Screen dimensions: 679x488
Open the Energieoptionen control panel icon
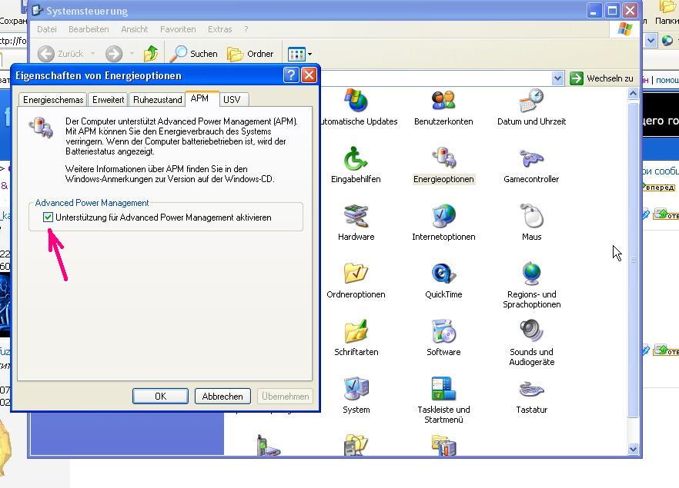[x=443, y=160]
